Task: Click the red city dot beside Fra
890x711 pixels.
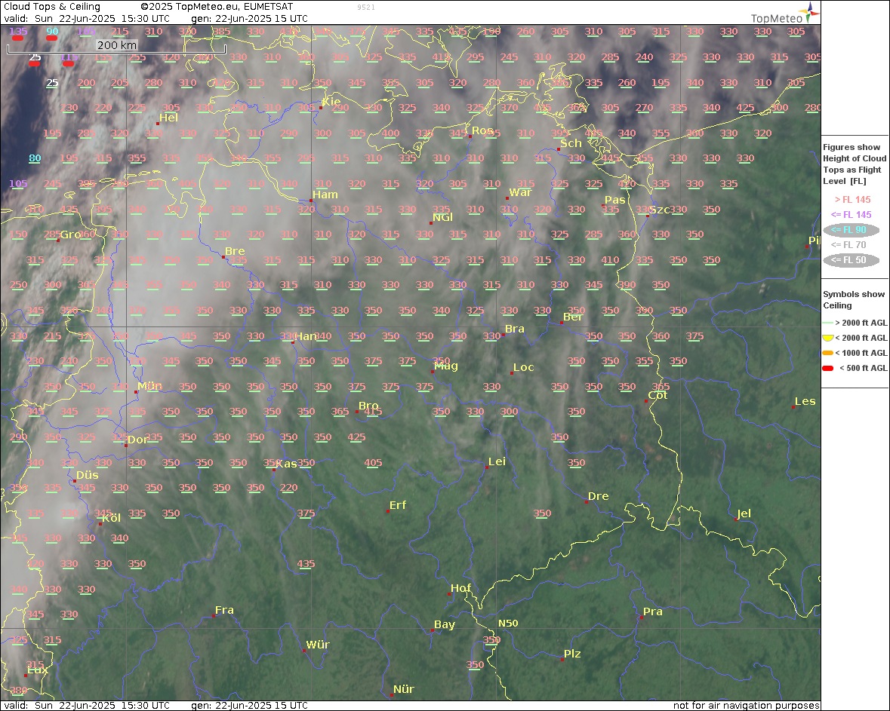Action: 214,616
